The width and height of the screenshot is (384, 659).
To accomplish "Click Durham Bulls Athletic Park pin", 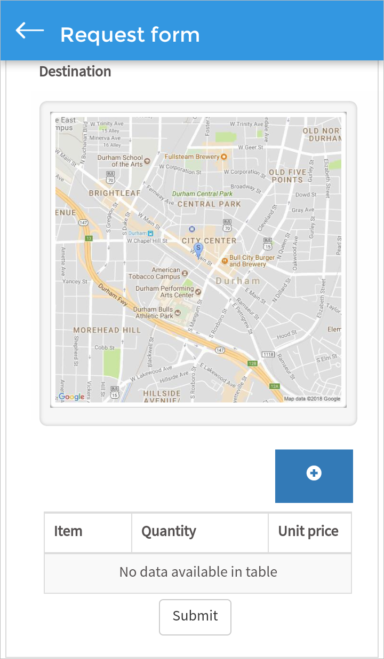I will [178, 313].
